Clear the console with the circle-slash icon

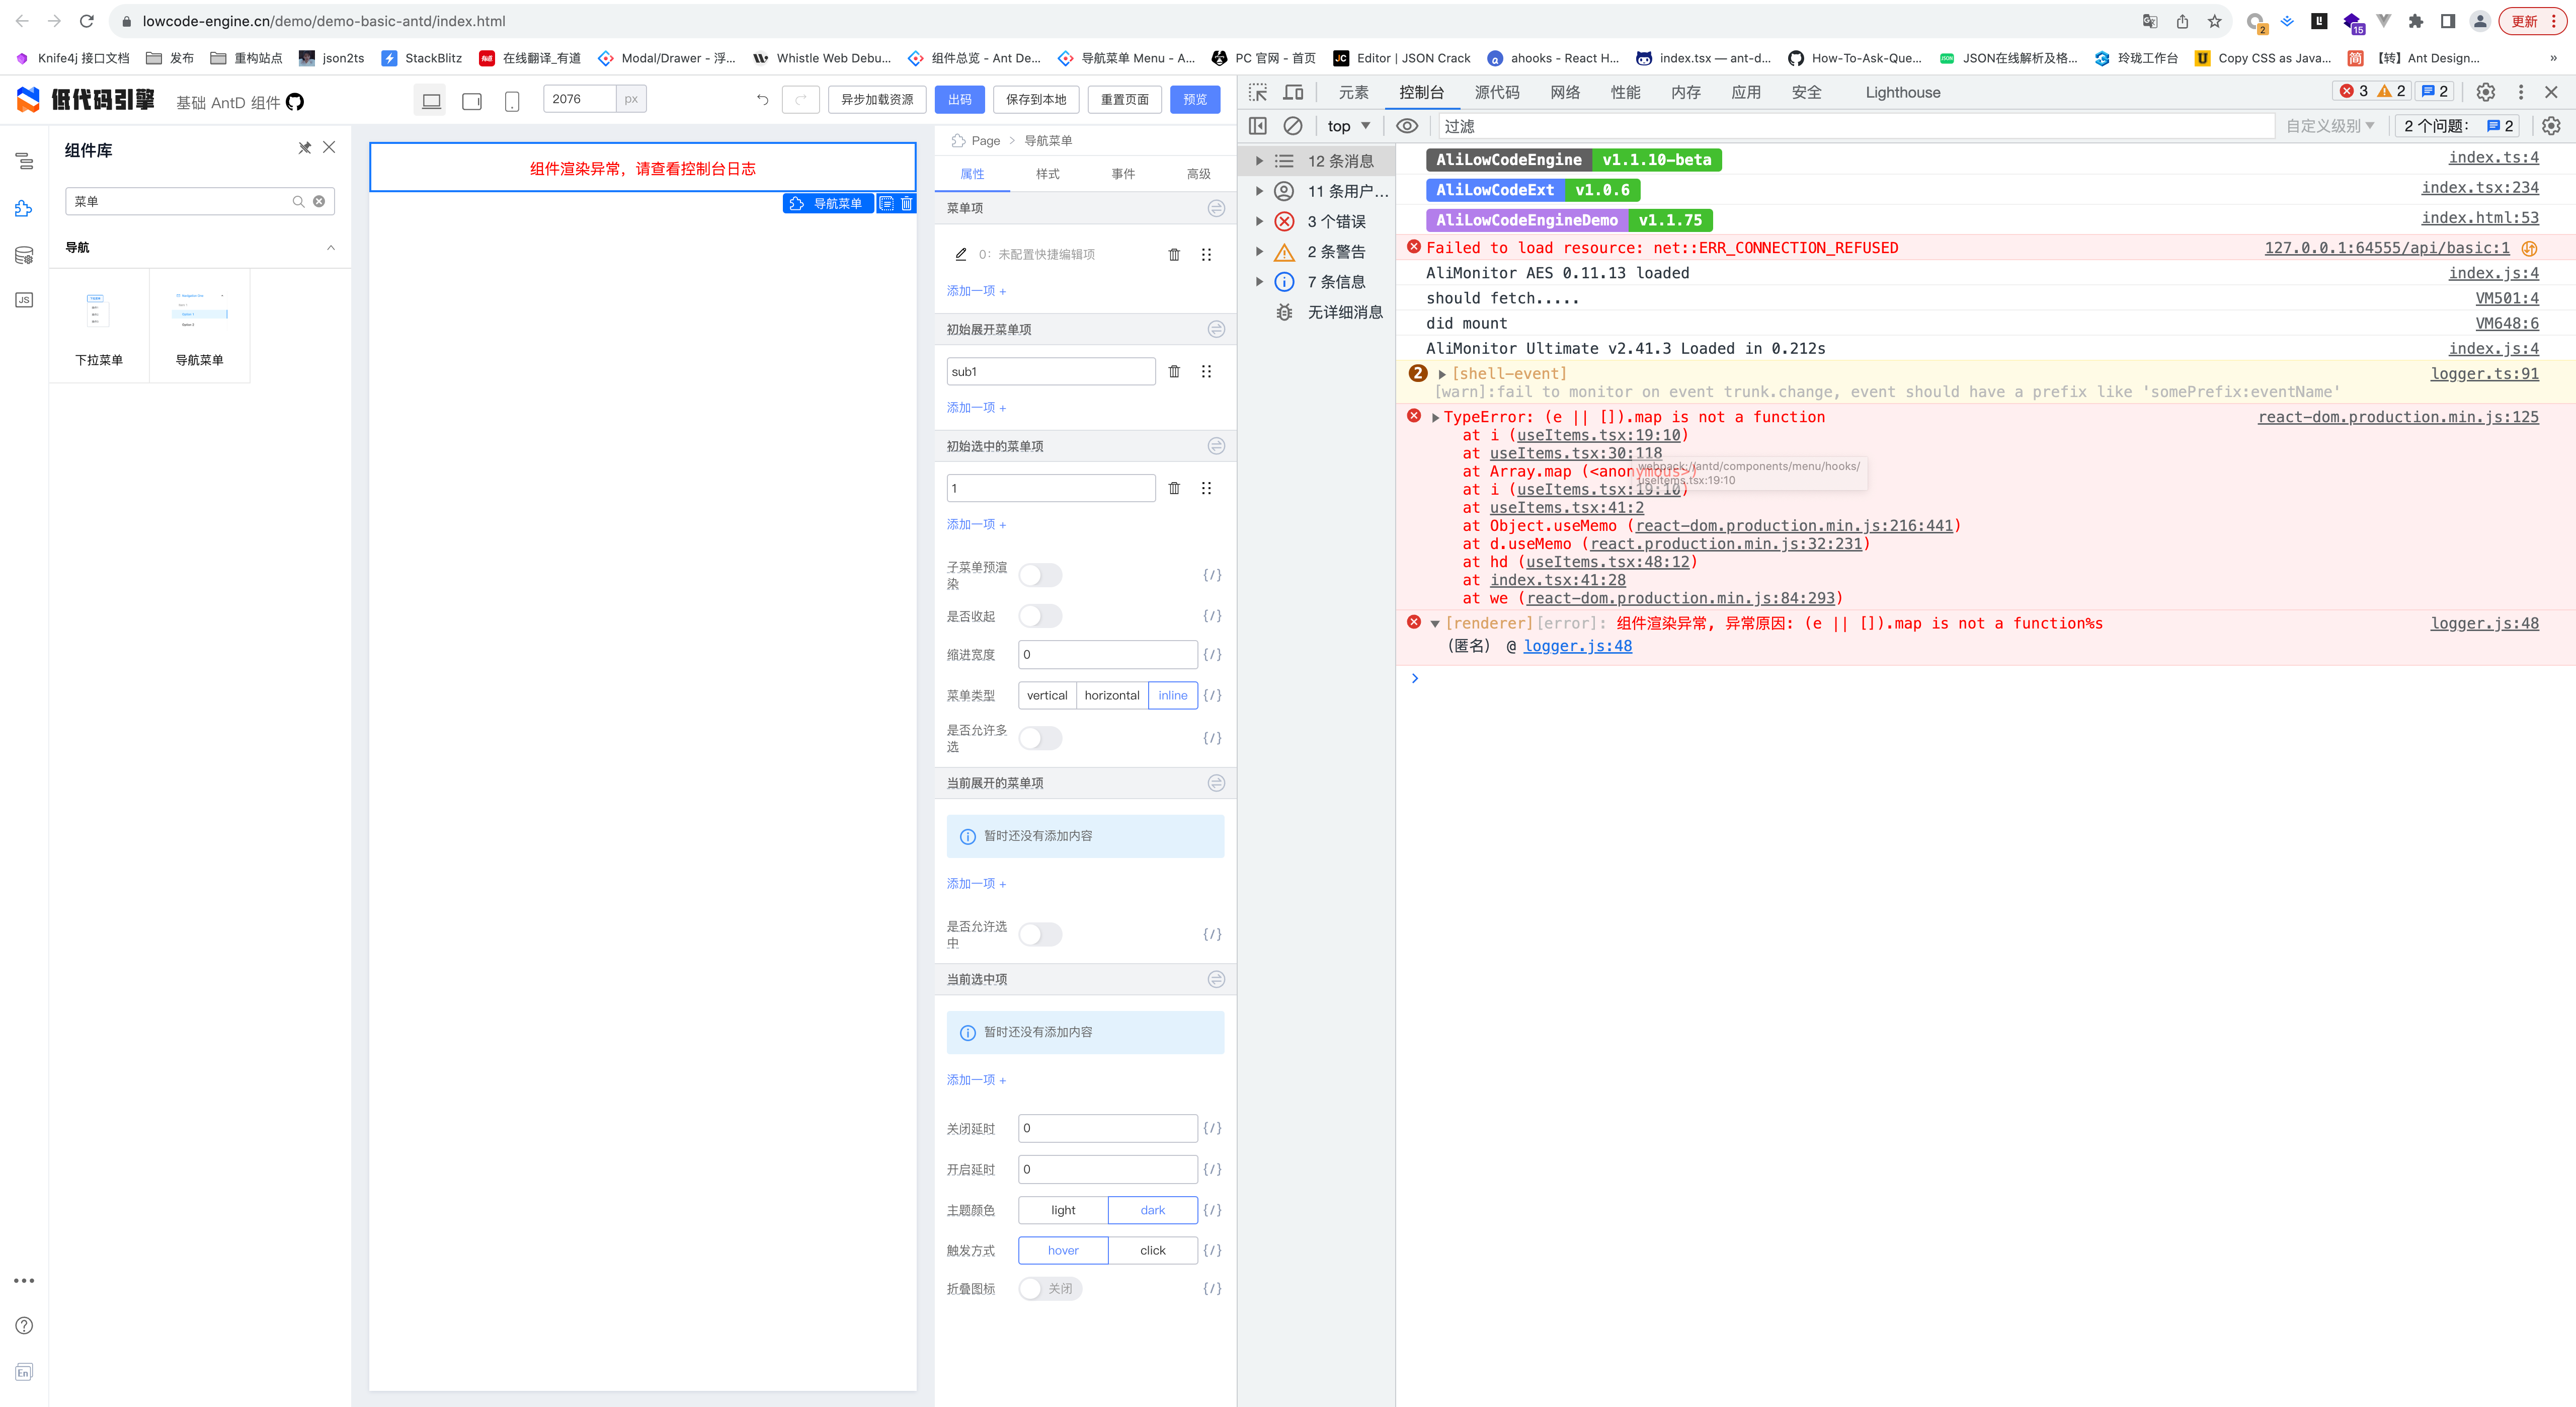pos(1293,126)
